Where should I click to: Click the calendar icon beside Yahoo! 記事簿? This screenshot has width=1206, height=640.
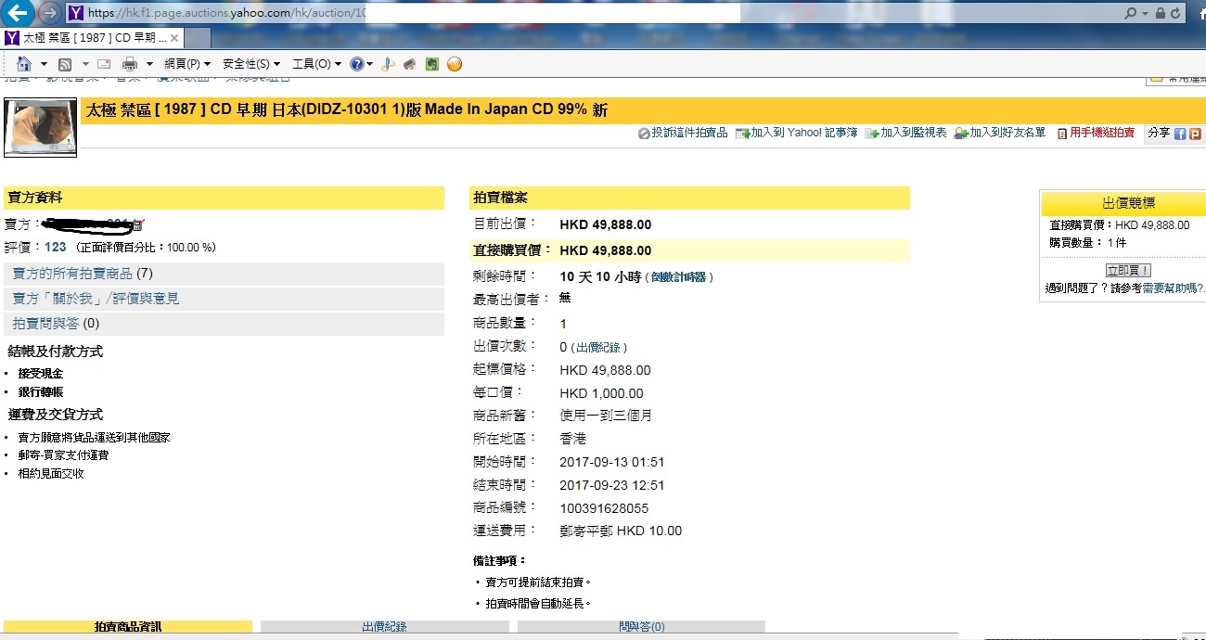tap(742, 134)
